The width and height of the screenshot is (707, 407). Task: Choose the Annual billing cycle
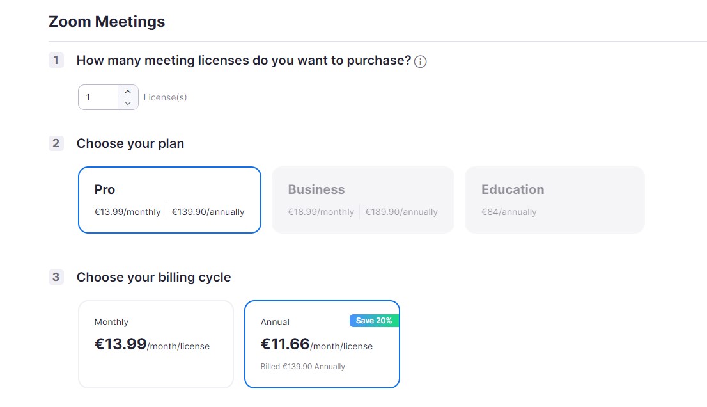point(322,344)
